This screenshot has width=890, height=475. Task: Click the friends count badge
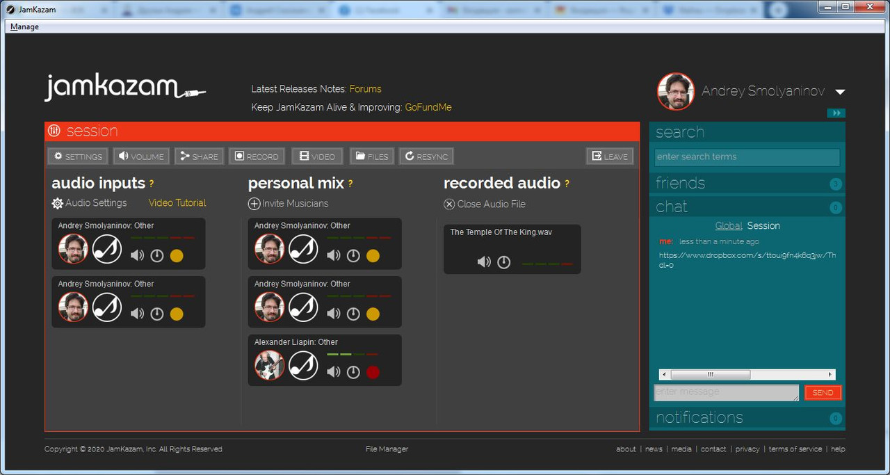tap(836, 184)
